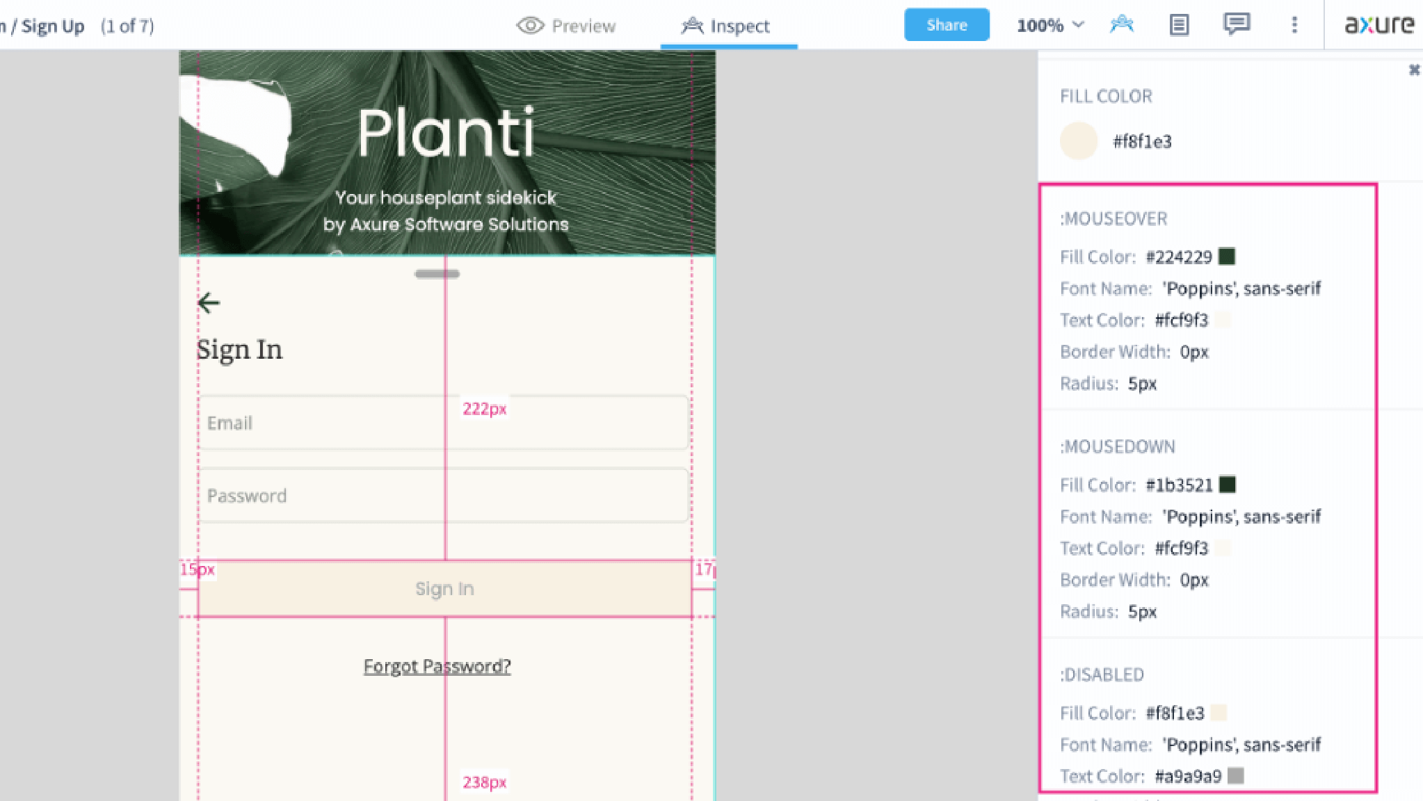Image resolution: width=1423 pixels, height=801 pixels.
Task: Click mouseover text color value #fcf9f3
Action: point(1182,321)
